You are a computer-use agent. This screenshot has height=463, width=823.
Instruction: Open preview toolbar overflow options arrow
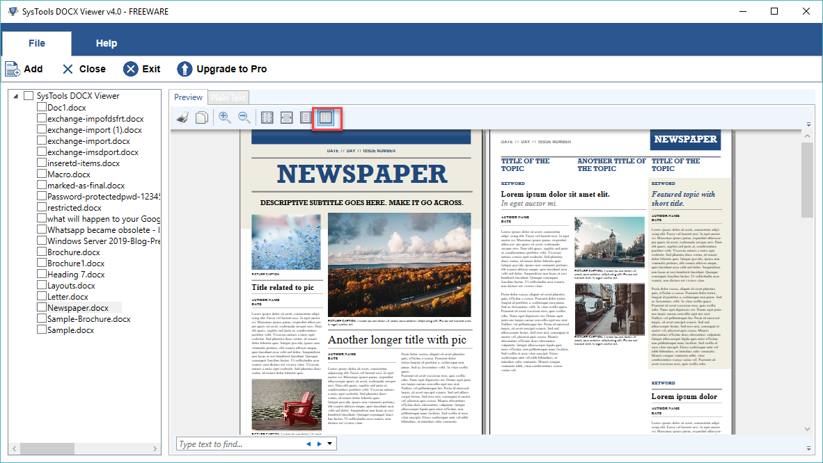pyautogui.click(x=809, y=125)
